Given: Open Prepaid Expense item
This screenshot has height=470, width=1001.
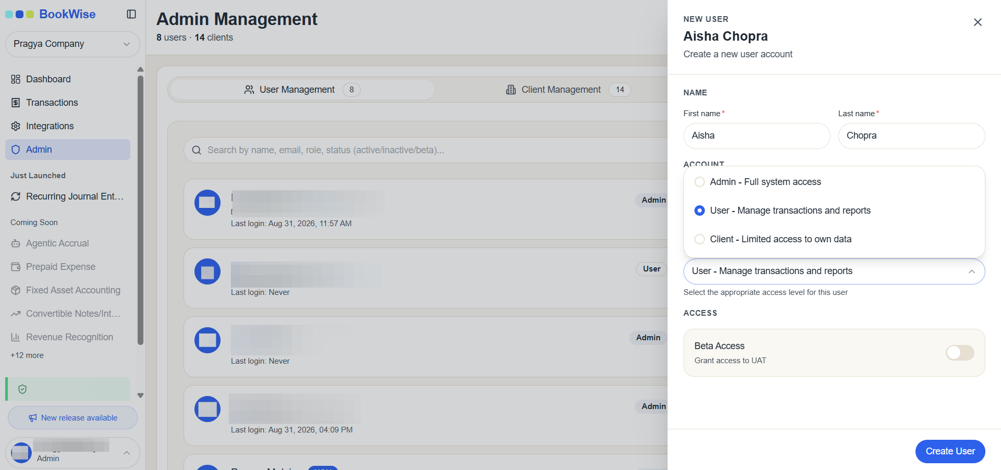Looking at the screenshot, I should 68,267.
